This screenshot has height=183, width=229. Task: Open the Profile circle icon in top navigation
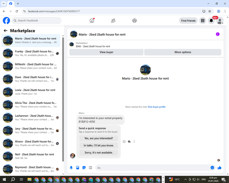click(x=135, y=21)
